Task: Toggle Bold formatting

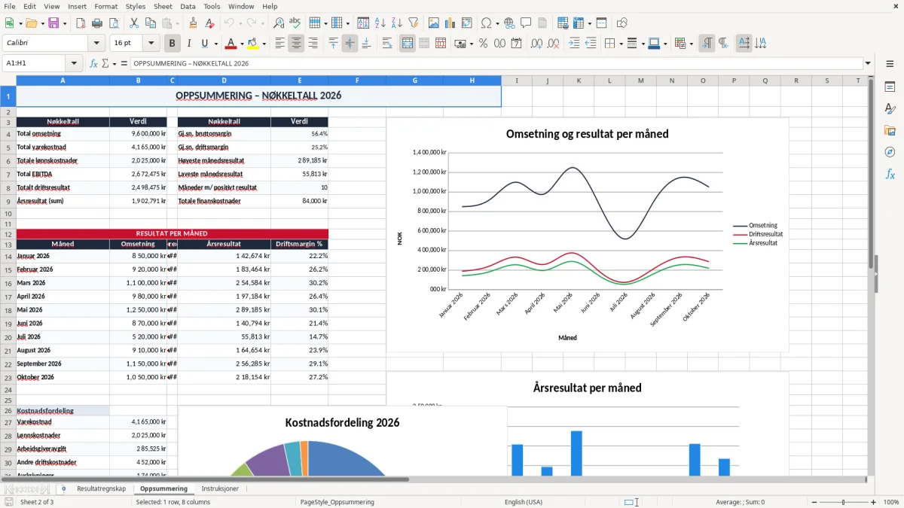Action: pos(173,44)
